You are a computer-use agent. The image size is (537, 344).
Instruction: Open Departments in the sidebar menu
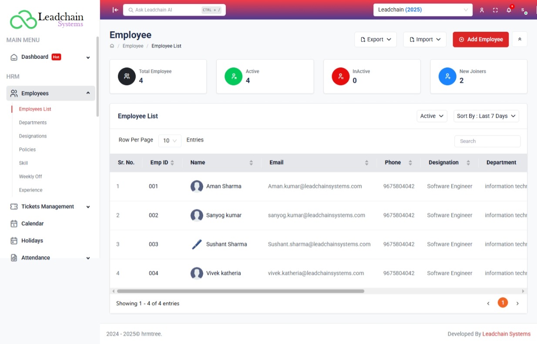pos(33,123)
